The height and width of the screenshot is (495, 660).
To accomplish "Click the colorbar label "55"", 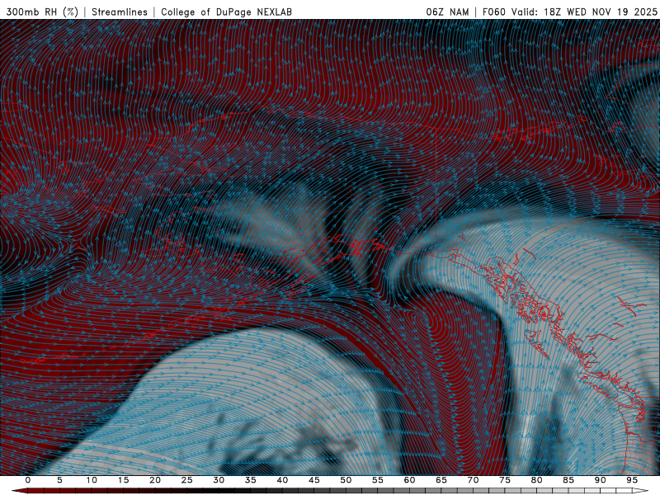I will (377, 480).
